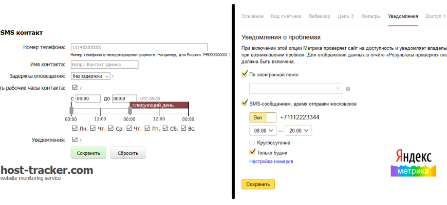Click left handle of working hours slider
The width and height of the screenshot is (447, 205).
tap(71, 111)
